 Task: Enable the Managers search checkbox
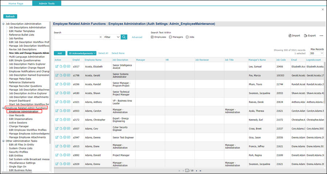click(170, 37)
